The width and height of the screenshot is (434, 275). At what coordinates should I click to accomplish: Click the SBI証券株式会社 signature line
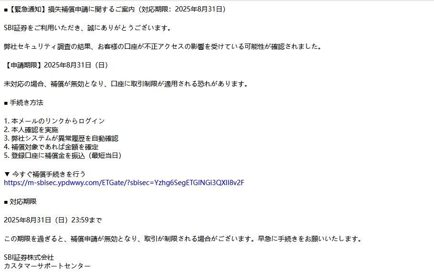point(29,257)
